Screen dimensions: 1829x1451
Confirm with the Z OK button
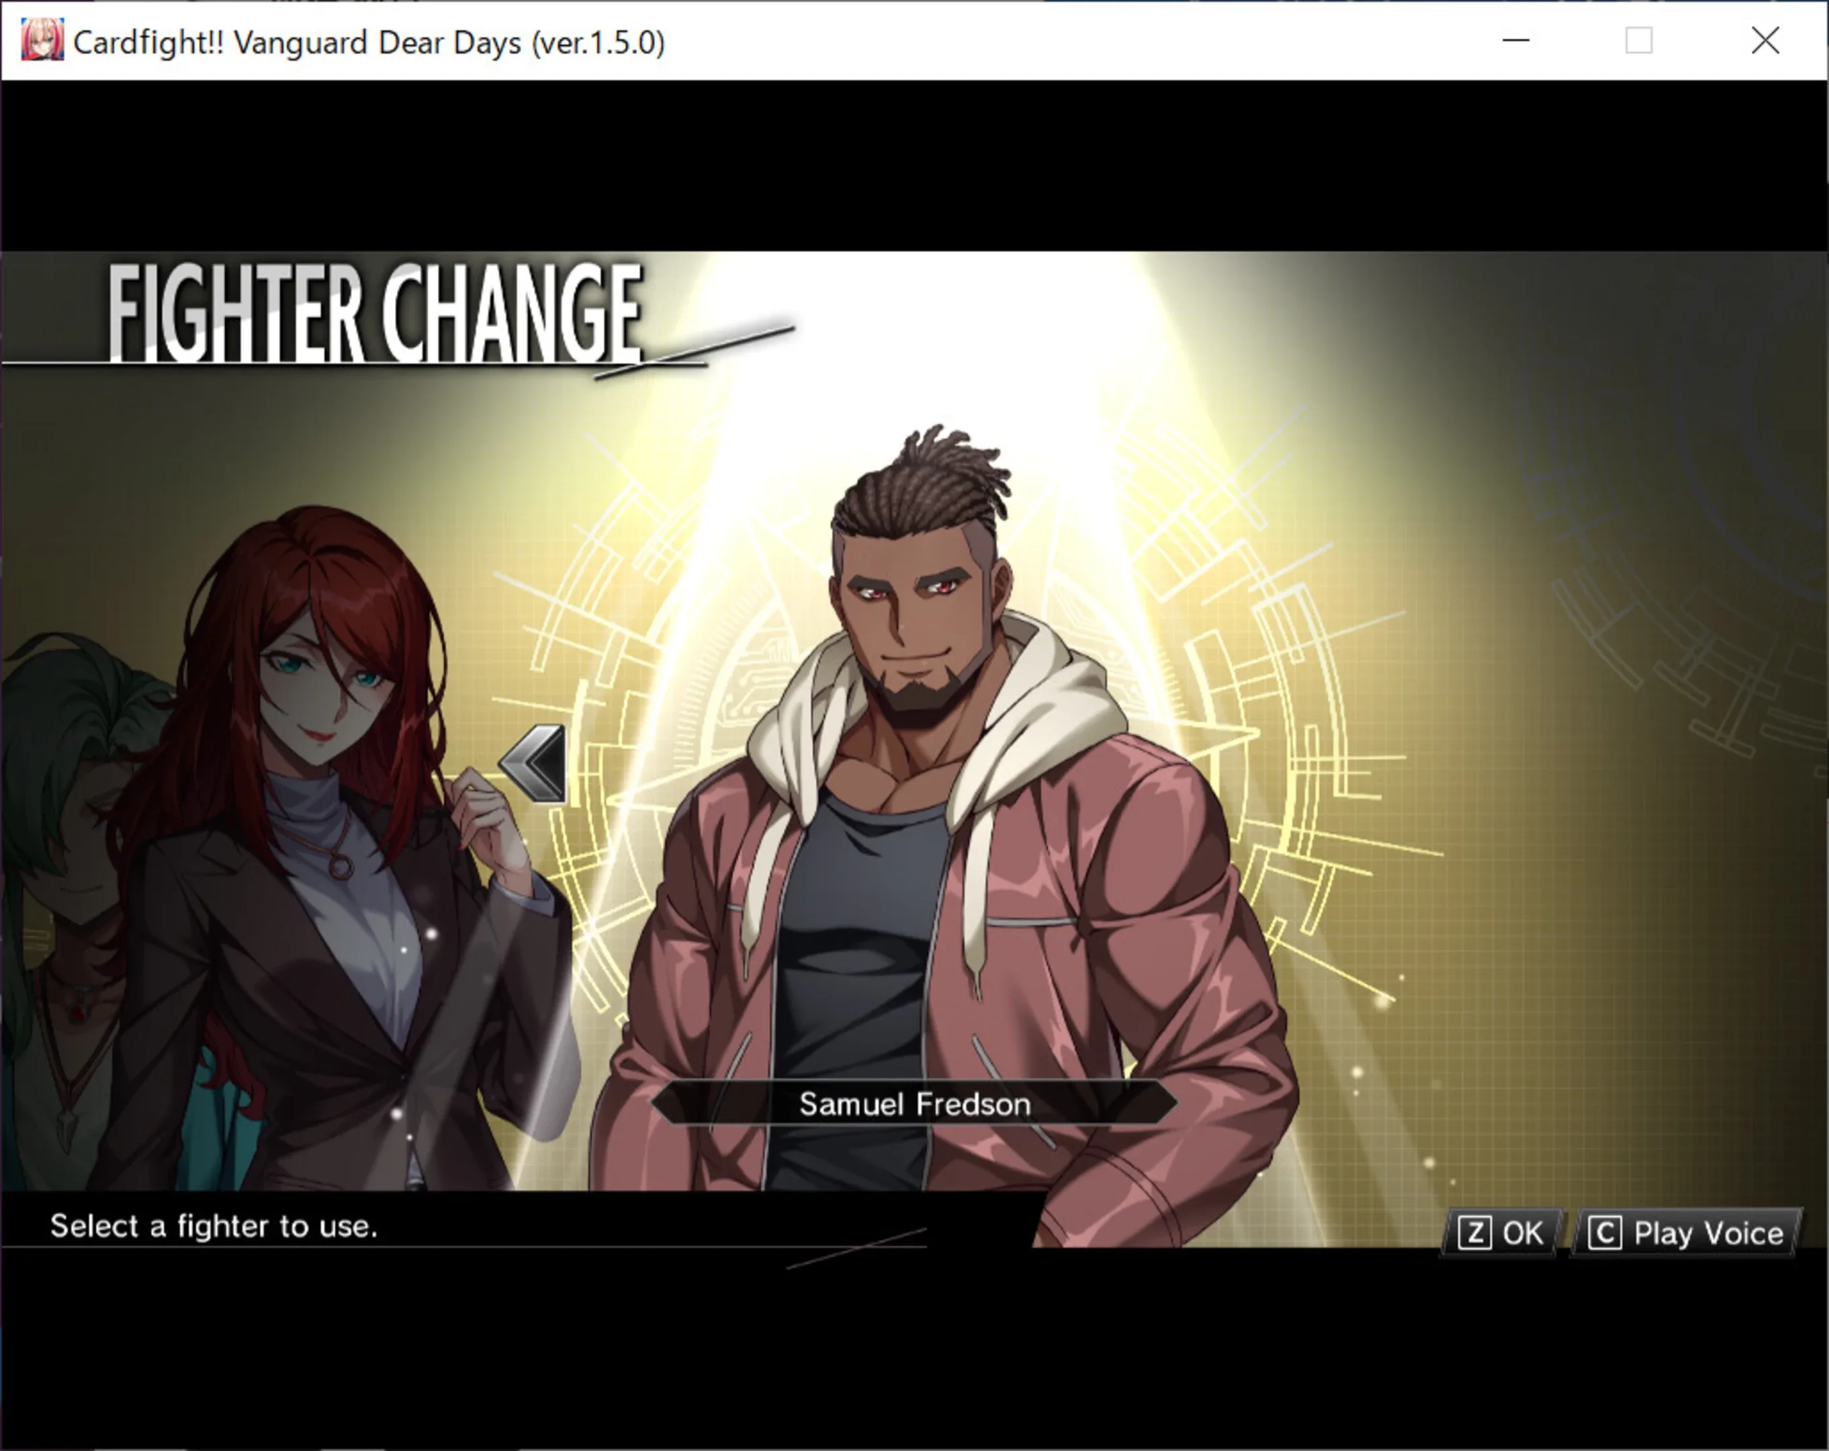pyautogui.click(x=1501, y=1233)
